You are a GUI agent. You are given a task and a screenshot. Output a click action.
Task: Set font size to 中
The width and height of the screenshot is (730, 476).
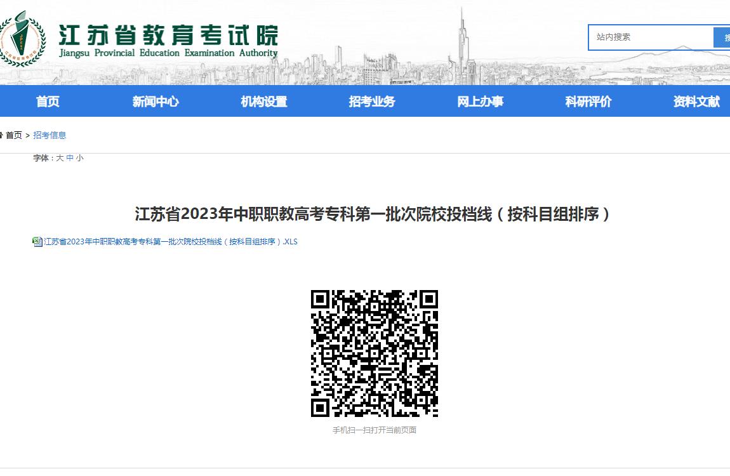[70, 158]
